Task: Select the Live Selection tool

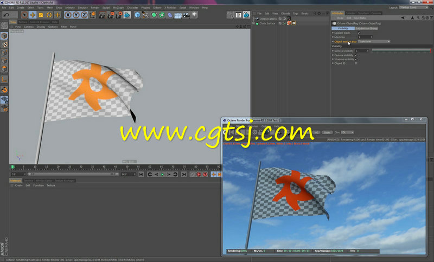Action: tap(24, 15)
